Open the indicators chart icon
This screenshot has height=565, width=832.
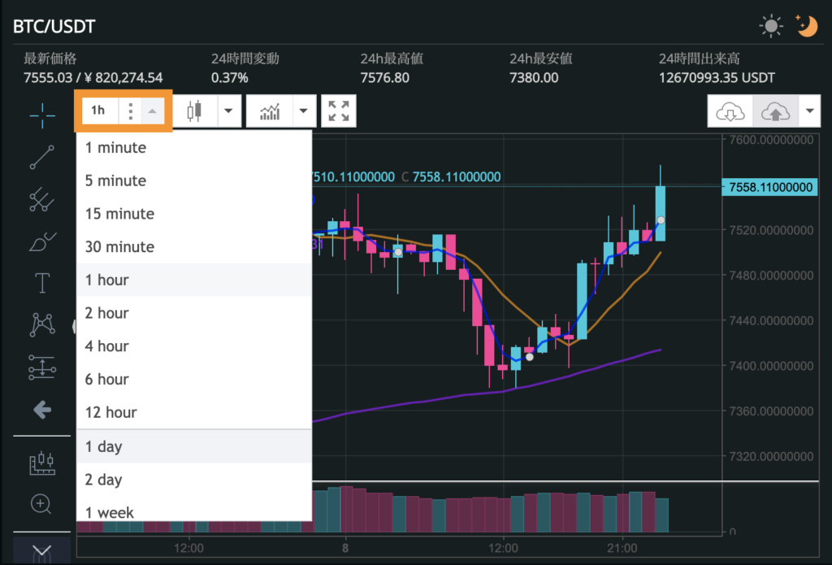(270, 111)
